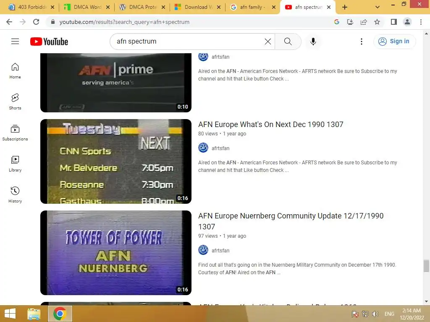Image resolution: width=430 pixels, height=322 pixels.
Task: Open Subscriptions in the sidebar
Action: tap(15, 133)
